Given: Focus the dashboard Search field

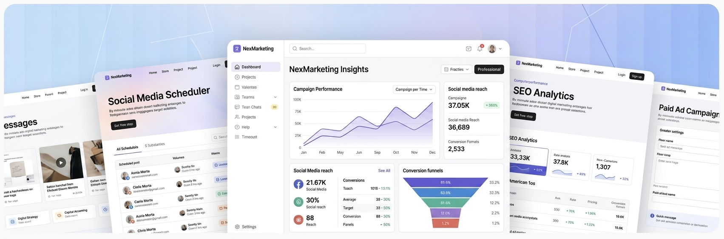Looking at the screenshot, I should 327,49.
